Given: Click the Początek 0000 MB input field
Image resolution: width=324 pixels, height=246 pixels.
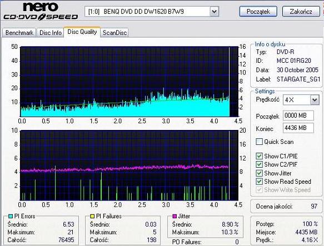Looking at the screenshot, I should [x=298, y=116].
